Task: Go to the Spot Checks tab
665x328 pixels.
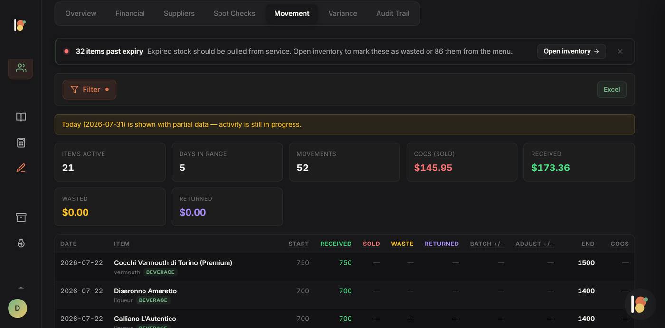Action: [x=234, y=14]
